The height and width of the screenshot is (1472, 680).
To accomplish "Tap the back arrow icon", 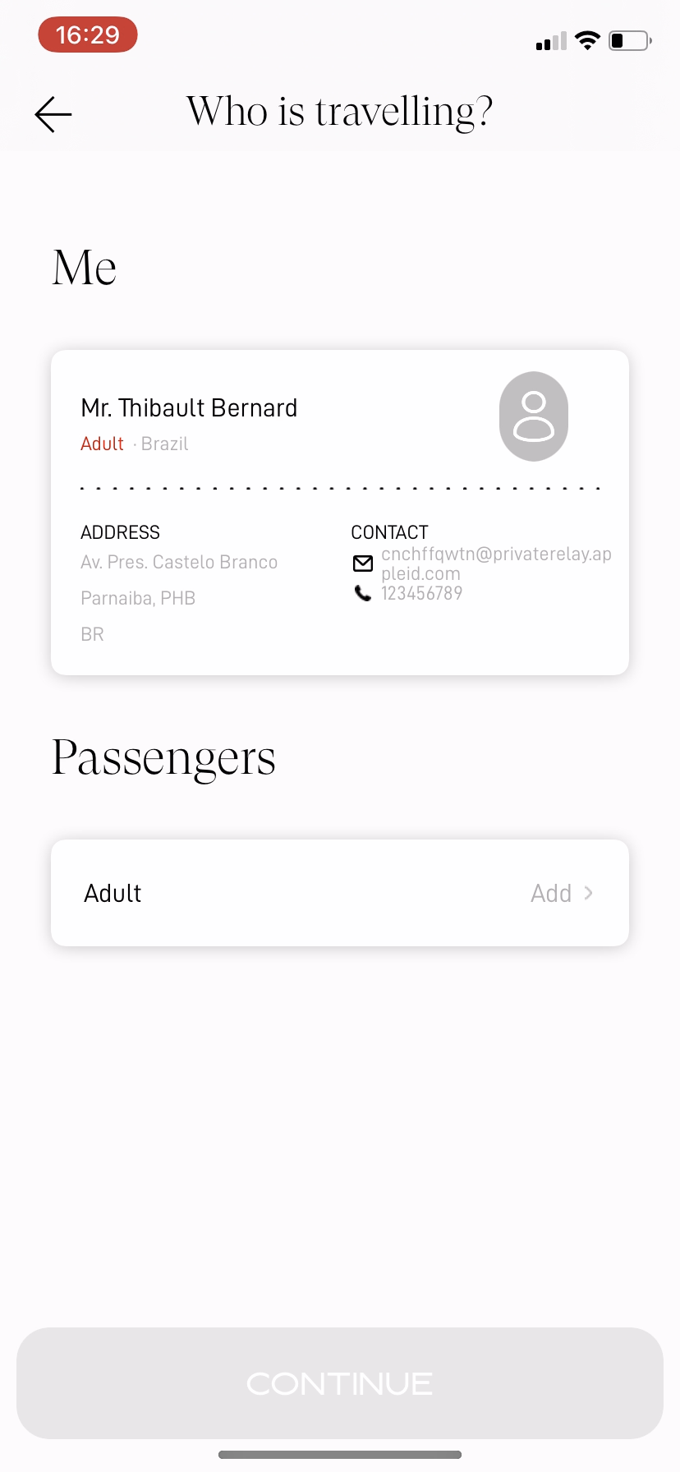I will pyautogui.click(x=53, y=114).
